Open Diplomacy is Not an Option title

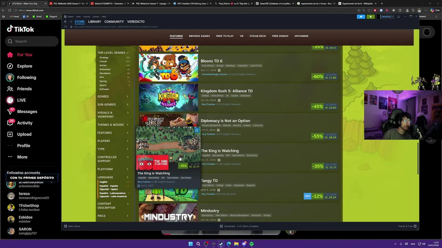[x=225, y=121]
